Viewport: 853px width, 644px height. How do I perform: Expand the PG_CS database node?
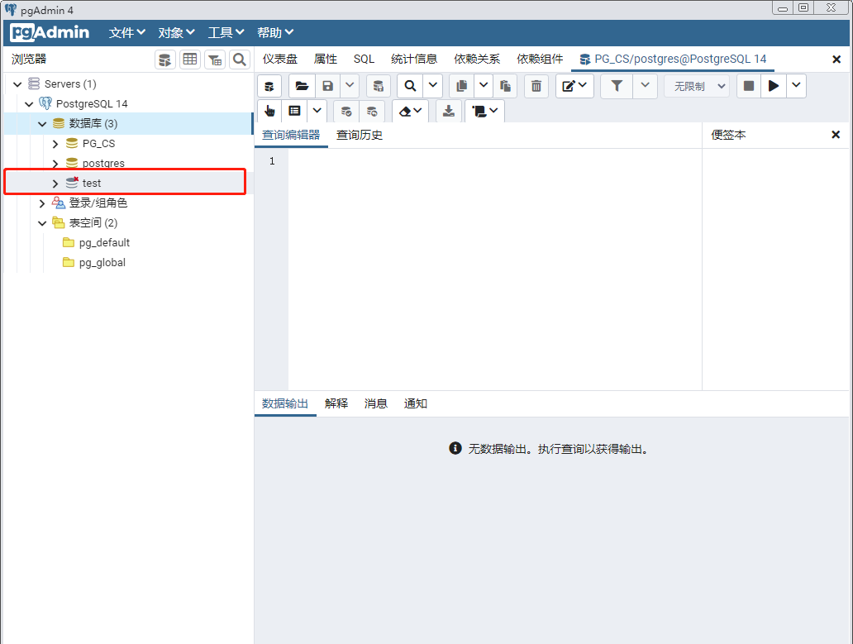(x=55, y=144)
